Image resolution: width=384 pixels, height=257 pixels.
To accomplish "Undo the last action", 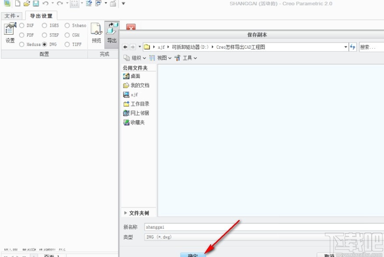I will tap(46, 3).
